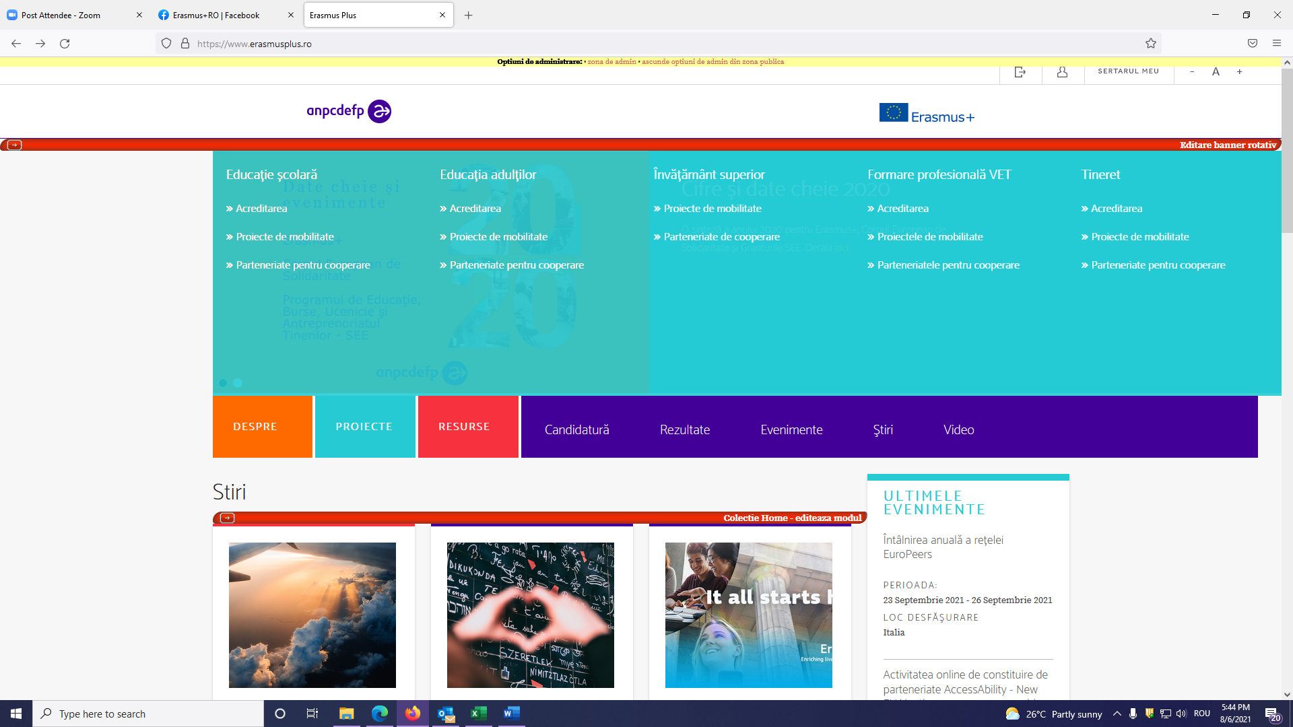Click the page vertical scrollbar thumb
1293x727 pixels.
(x=1287, y=151)
